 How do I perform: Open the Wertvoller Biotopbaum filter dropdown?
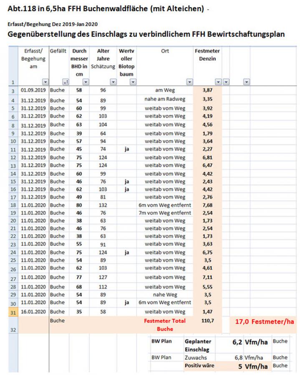click(132, 82)
